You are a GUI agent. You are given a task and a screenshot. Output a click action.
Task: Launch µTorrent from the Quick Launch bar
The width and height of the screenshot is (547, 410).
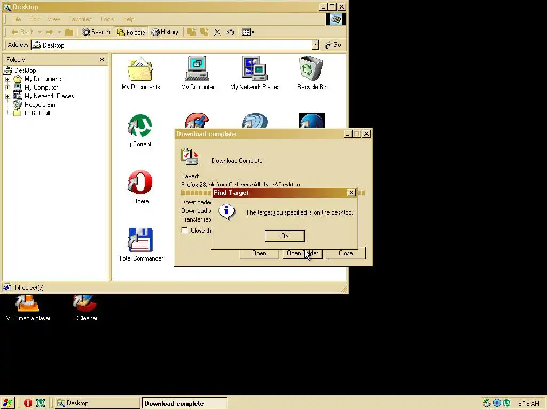tap(41, 404)
